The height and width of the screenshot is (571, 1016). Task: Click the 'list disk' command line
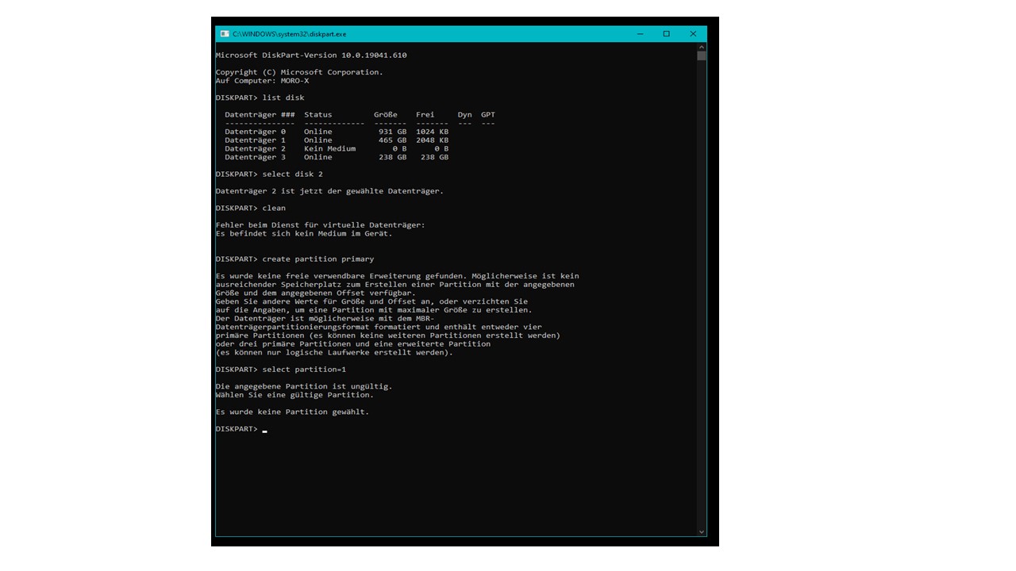pyautogui.click(x=260, y=98)
